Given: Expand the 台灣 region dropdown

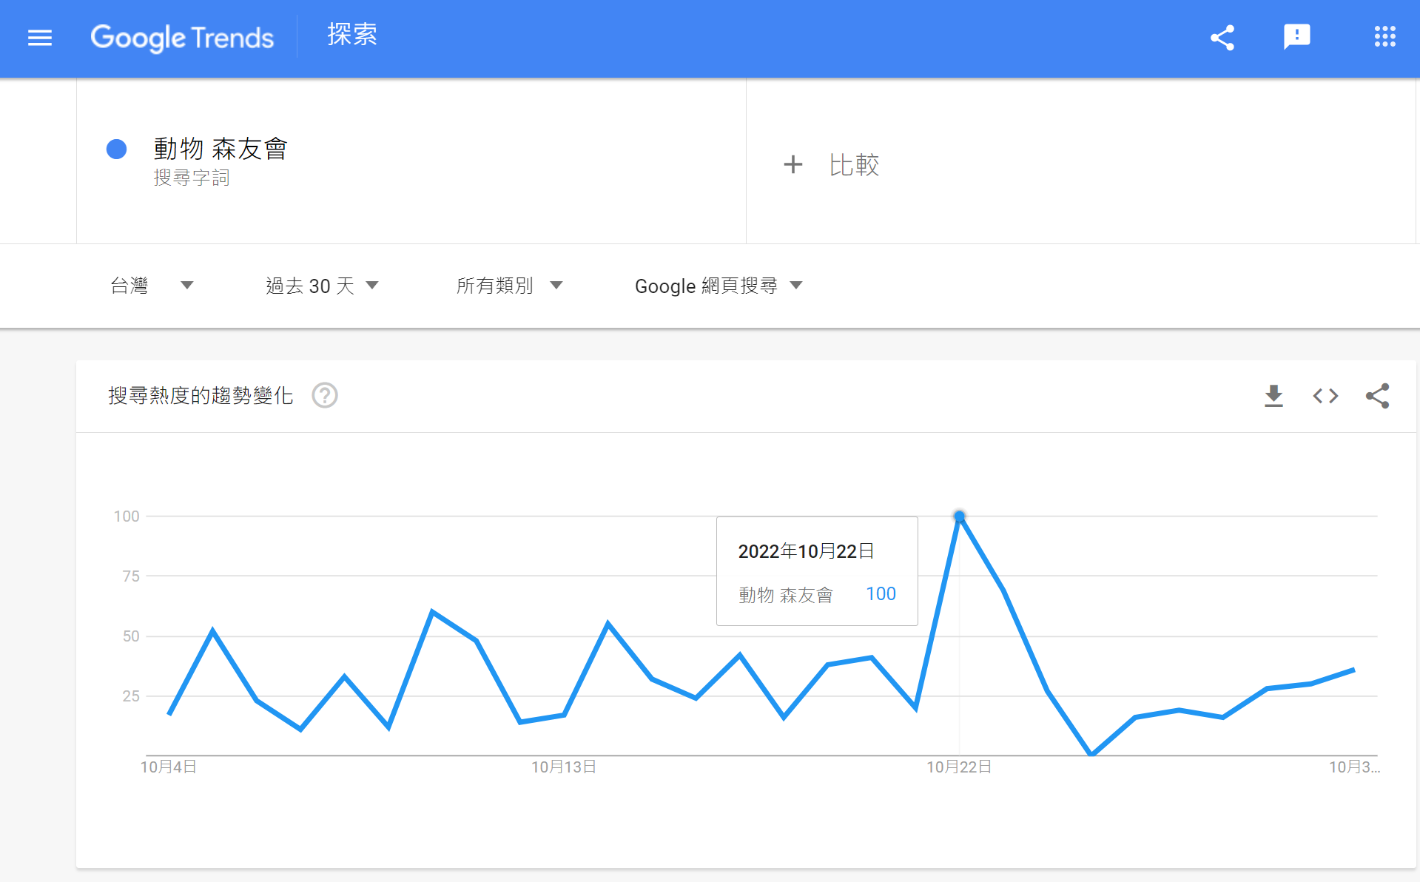Looking at the screenshot, I should click(152, 286).
